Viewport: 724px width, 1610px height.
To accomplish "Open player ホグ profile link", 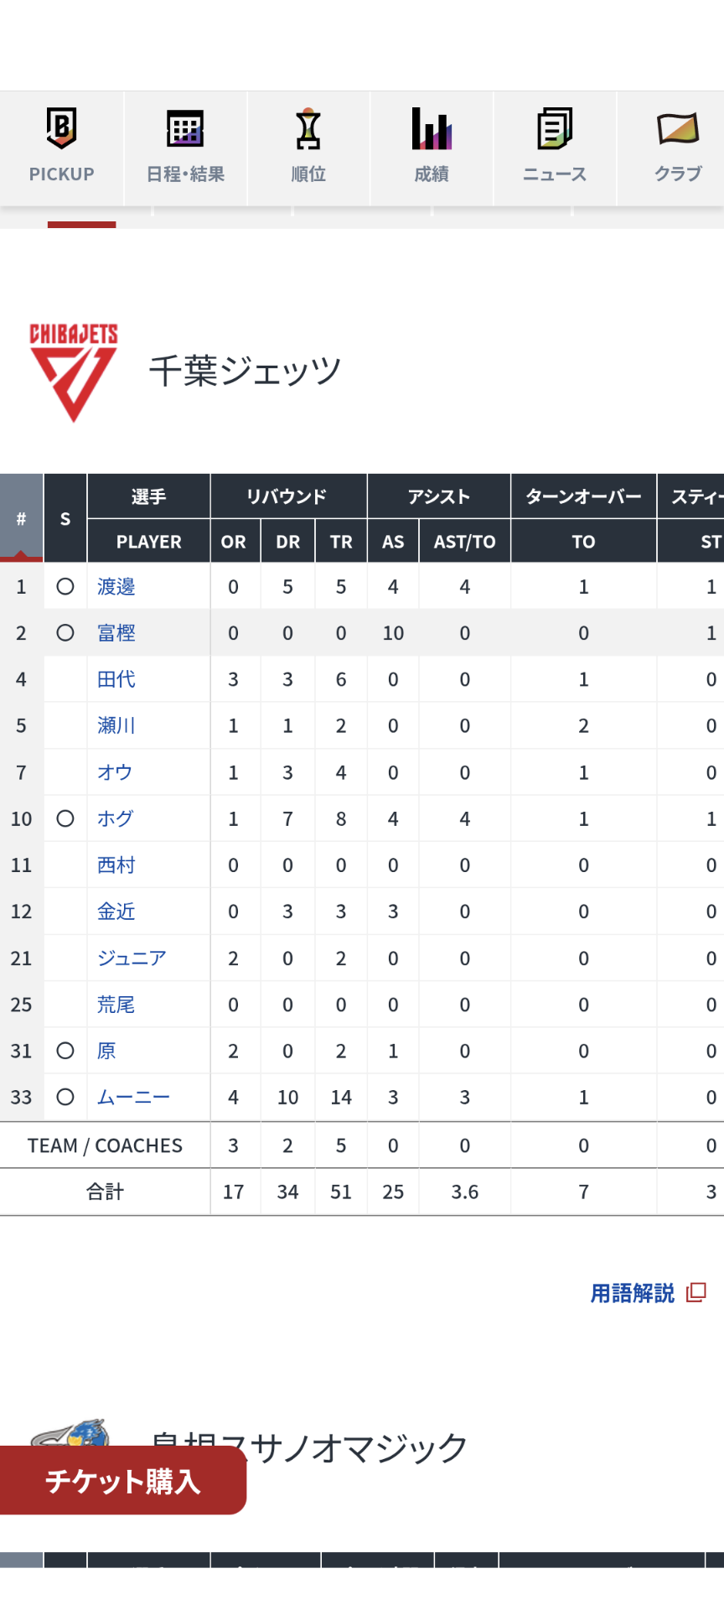I will click(116, 818).
